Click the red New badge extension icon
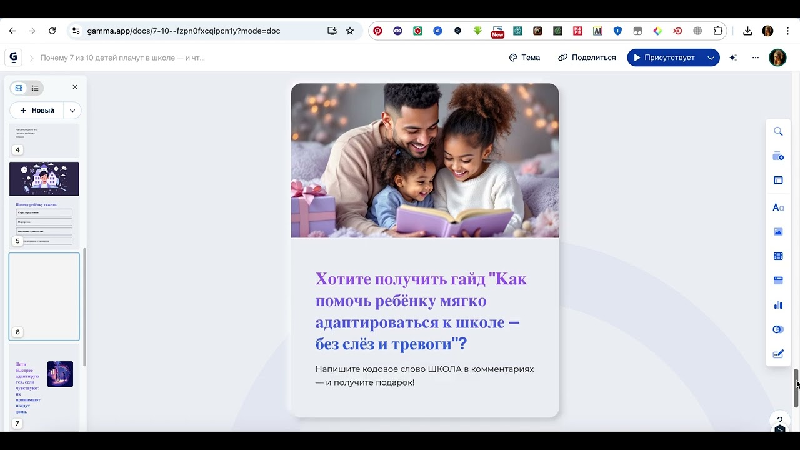The height and width of the screenshot is (450, 800). [x=497, y=32]
